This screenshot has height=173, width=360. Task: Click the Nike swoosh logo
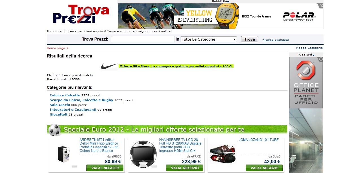pos(109,67)
